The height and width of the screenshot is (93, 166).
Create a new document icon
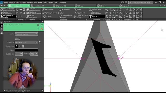coord(17,10)
